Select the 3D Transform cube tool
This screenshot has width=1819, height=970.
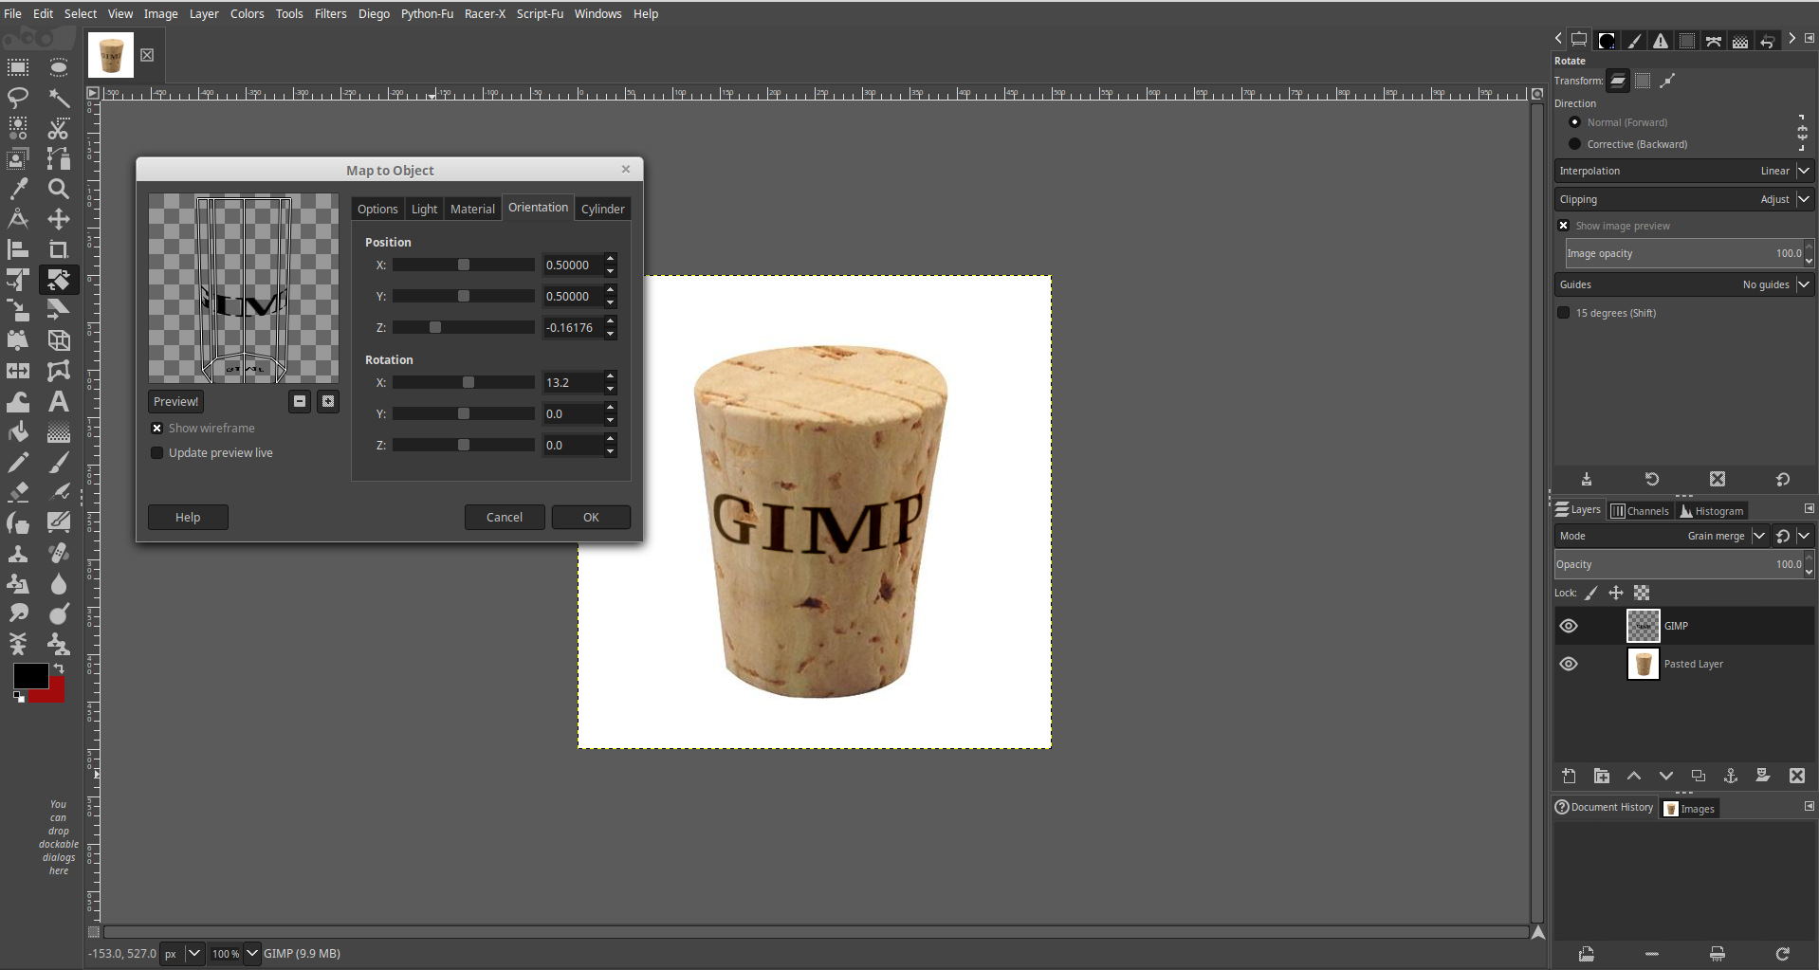coord(59,340)
